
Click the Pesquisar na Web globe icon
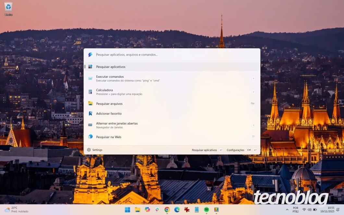click(x=90, y=137)
